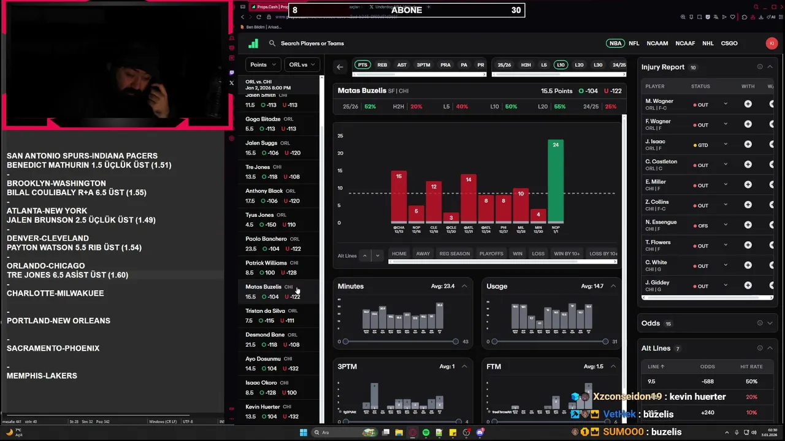This screenshot has width=785, height=441.
Task: Select the H2H range pill
Action: tap(526, 65)
